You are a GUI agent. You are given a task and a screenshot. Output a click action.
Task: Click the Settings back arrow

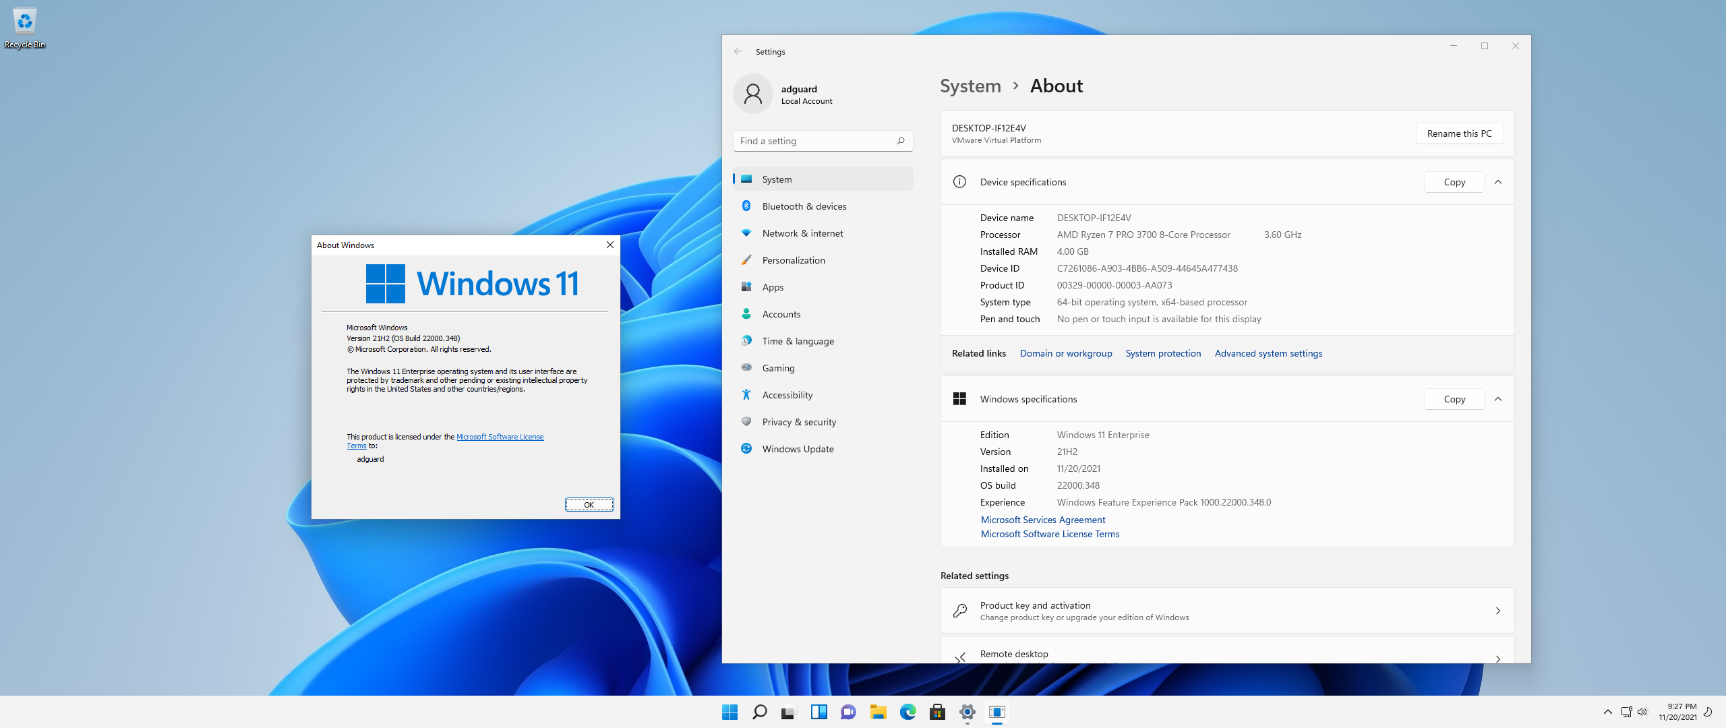738,51
